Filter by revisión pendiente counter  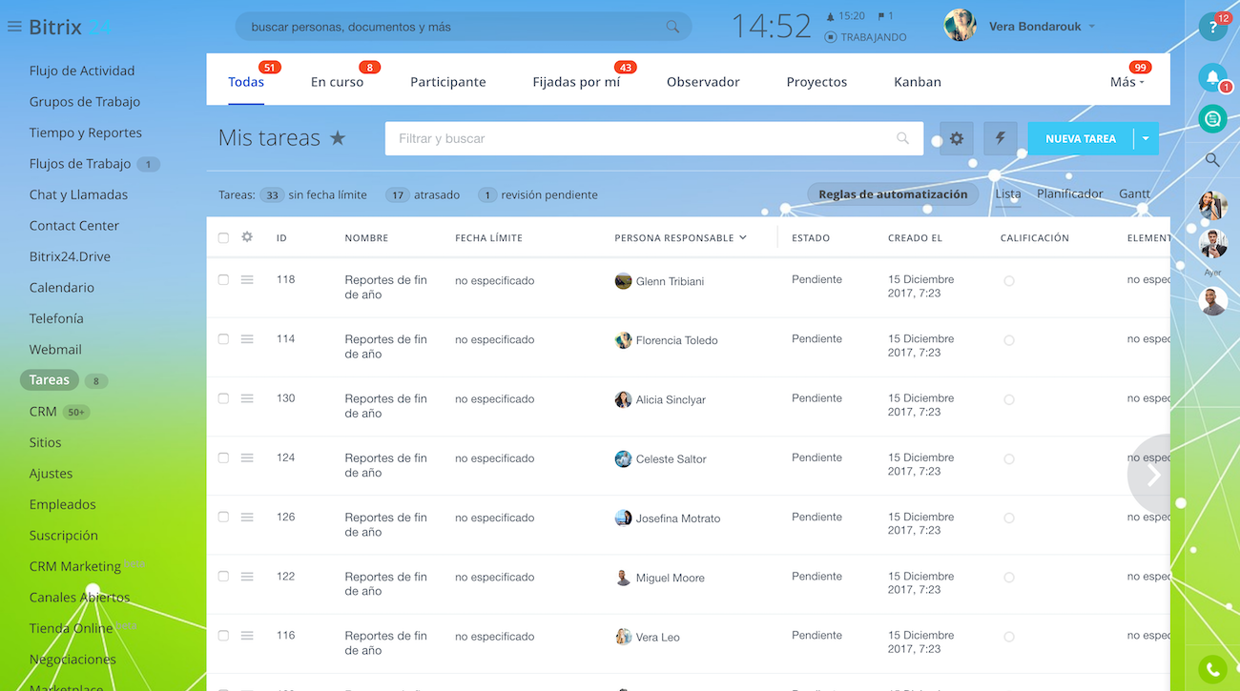538,195
